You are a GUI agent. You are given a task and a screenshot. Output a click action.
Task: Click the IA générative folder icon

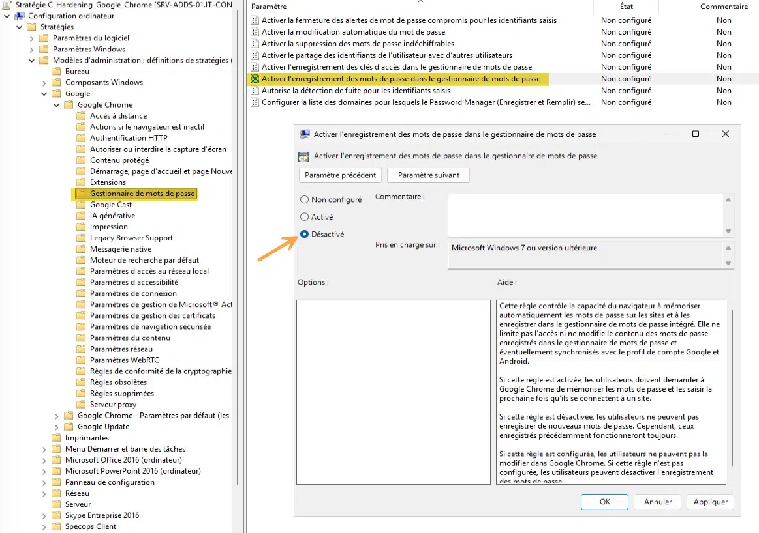click(x=81, y=216)
